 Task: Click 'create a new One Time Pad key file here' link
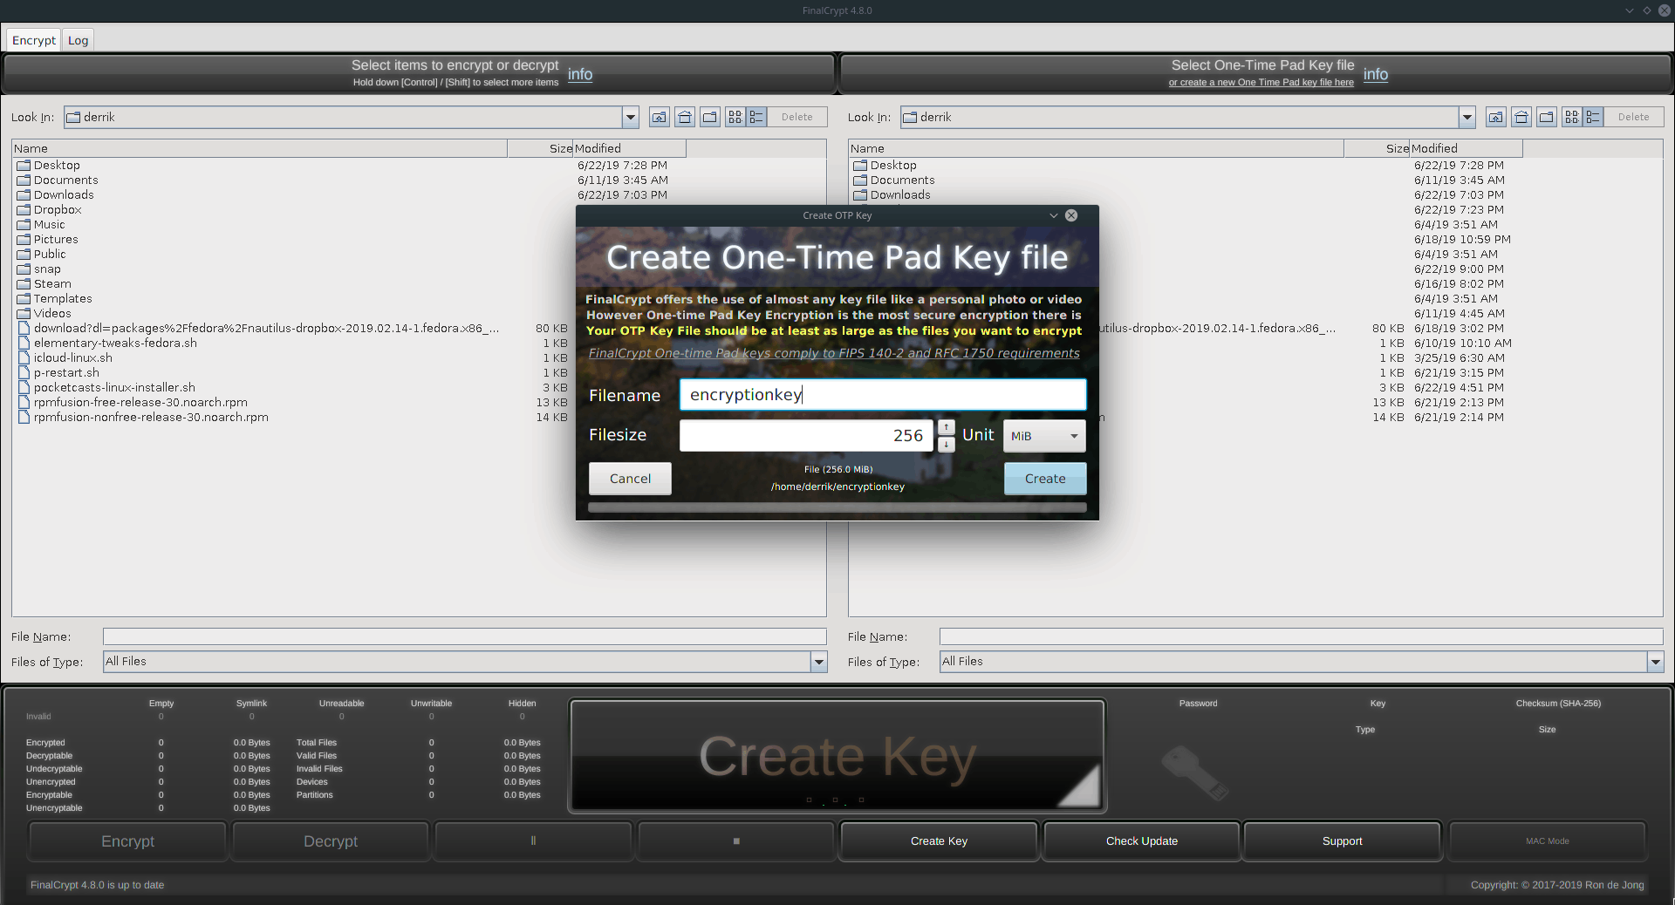click(x=1261, y=83)
